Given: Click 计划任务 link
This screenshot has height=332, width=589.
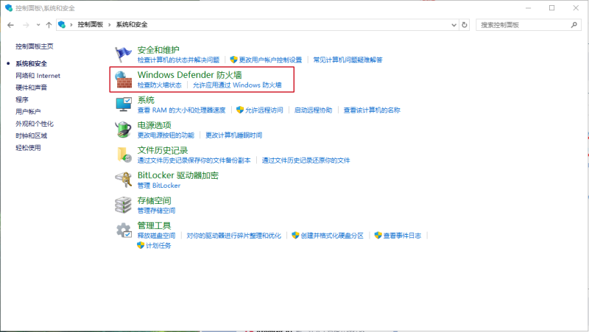Looking at the screenshot, I should click(158, 245).
